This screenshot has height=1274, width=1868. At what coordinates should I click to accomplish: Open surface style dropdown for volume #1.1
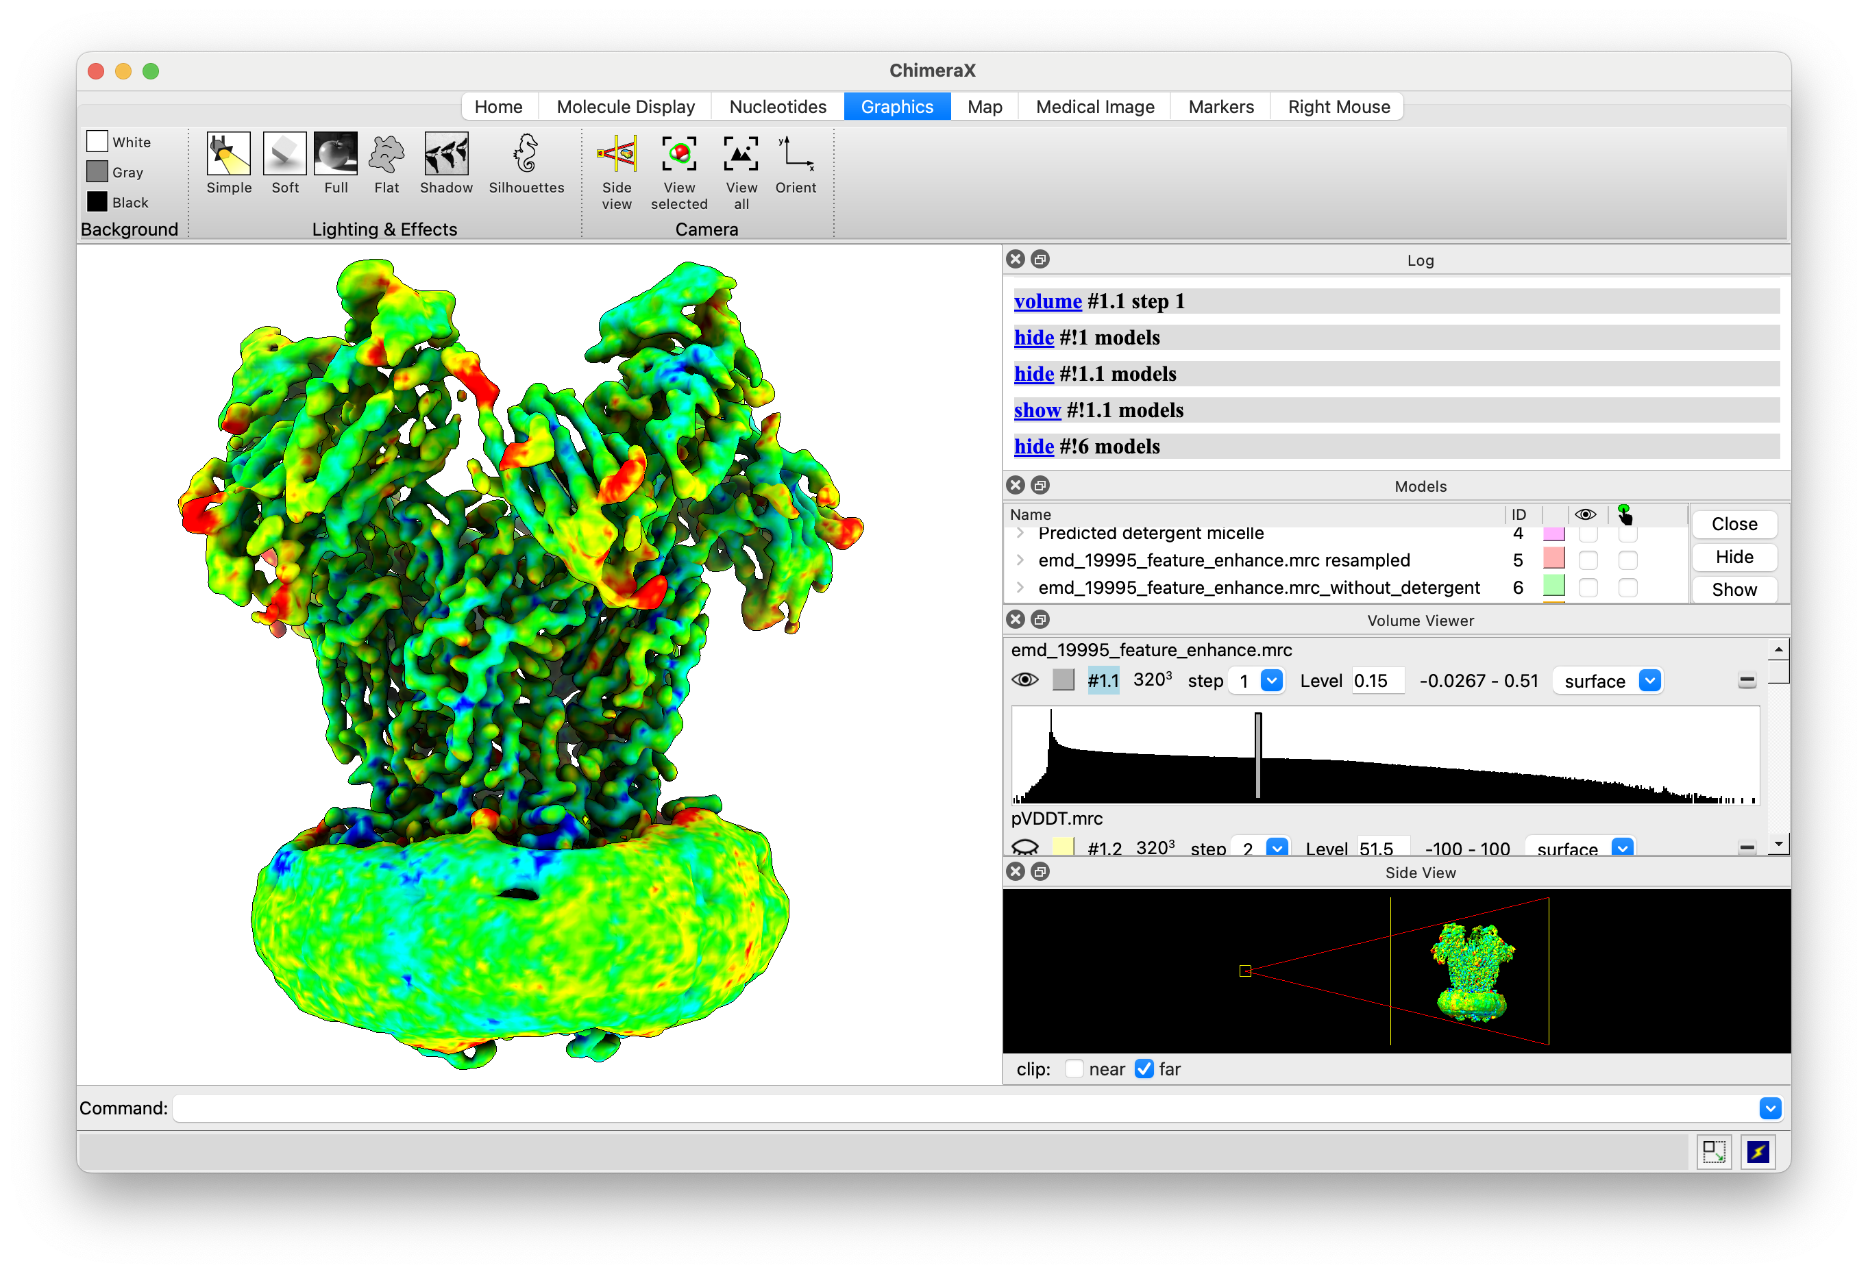coord(1649,680)
